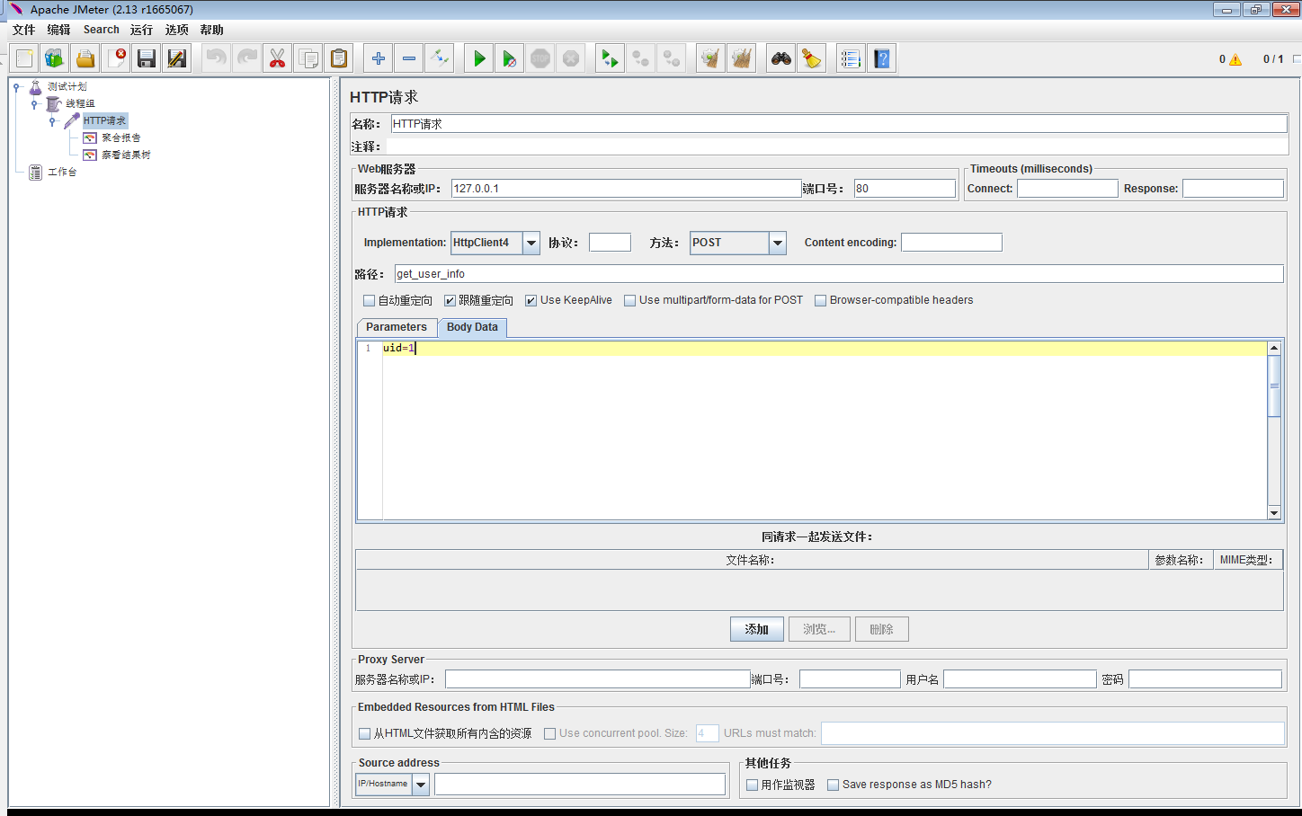This screenshot has height=816, width=1302.
Task: Click the 路径 field with get_user_info
Action: click(839, 274)
